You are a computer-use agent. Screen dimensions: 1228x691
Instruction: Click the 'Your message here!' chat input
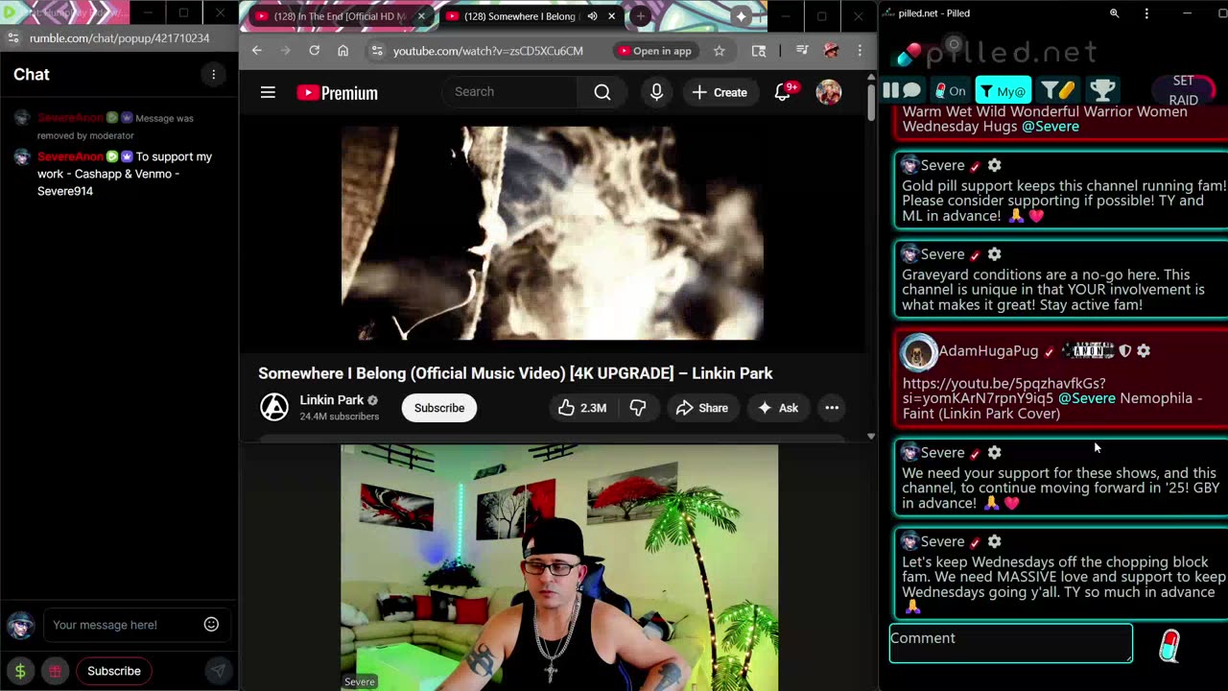coord(122,625)
